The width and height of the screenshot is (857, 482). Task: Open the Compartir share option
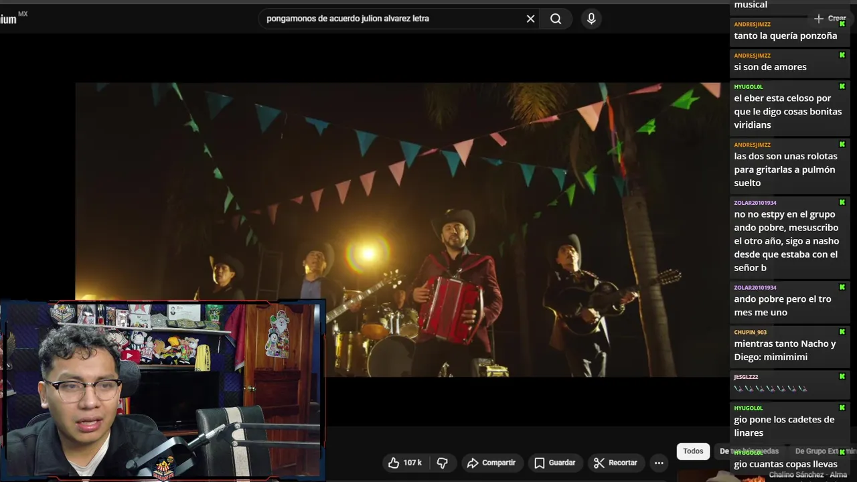(491, 463)
